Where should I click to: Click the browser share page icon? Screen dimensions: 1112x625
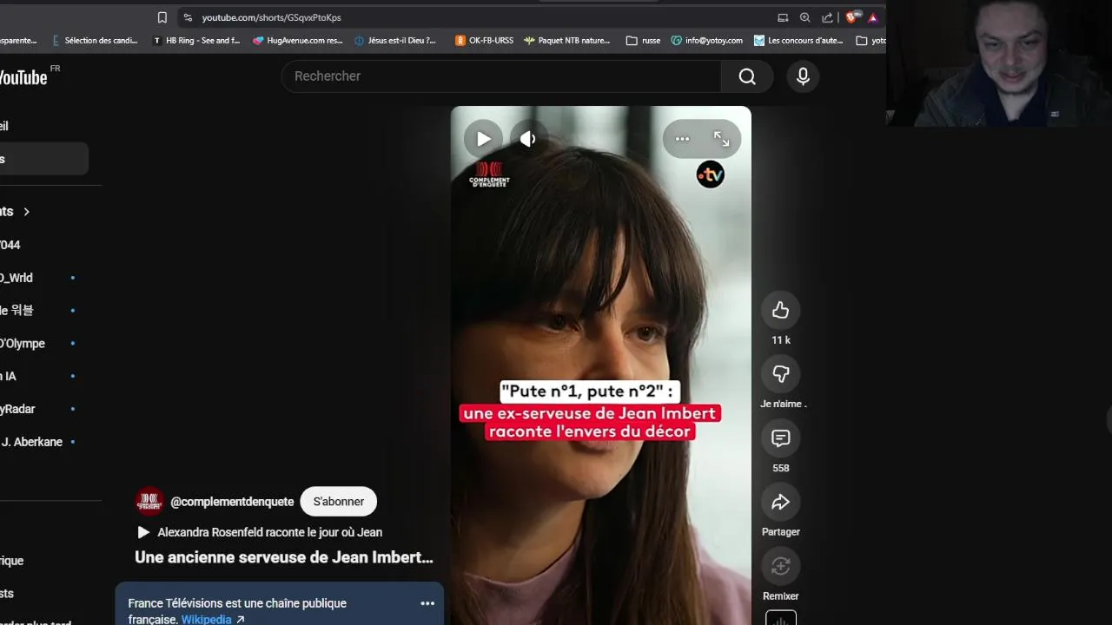pos(827,17)
